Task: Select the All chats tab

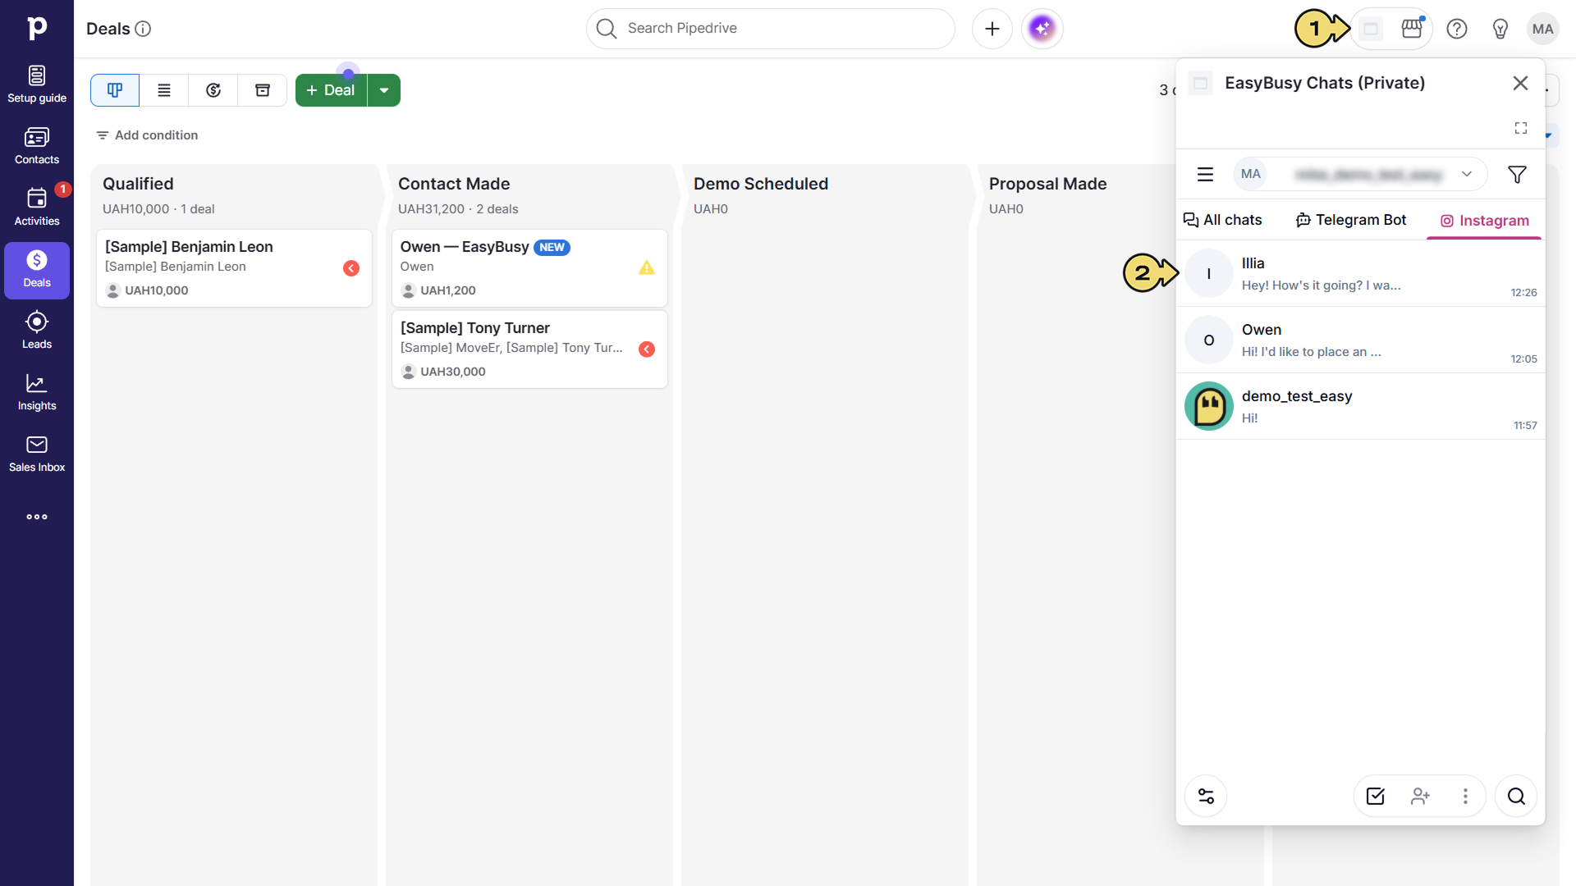Action: [1222, 220]
